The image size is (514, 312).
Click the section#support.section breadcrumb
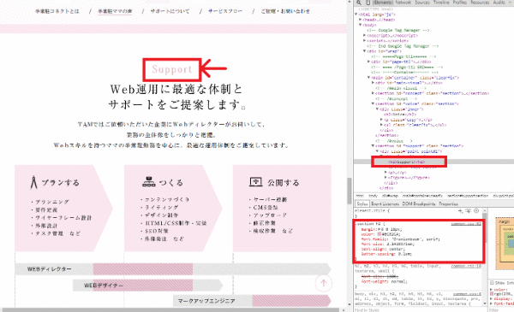[468, 196]
